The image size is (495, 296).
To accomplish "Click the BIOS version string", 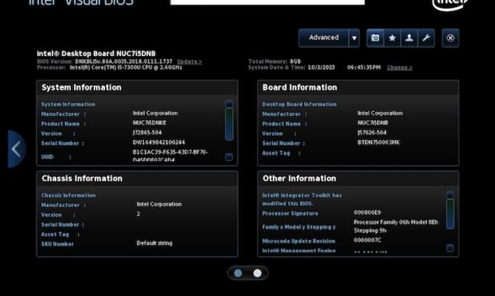I will coord(124,61).
